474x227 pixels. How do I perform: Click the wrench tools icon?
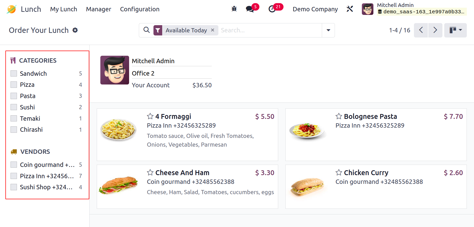pos(350,9)
